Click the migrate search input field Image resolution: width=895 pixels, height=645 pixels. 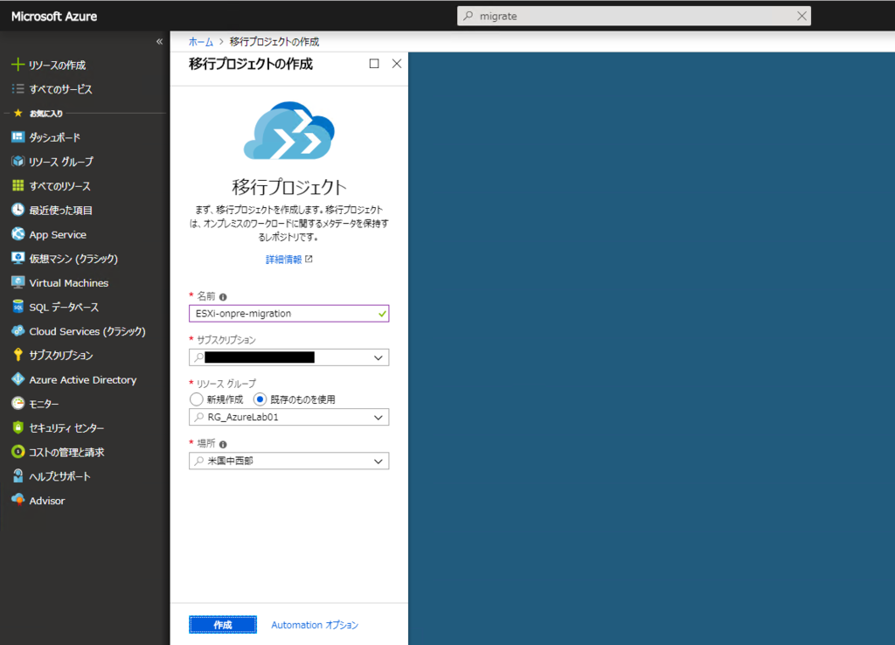point(634,16)
